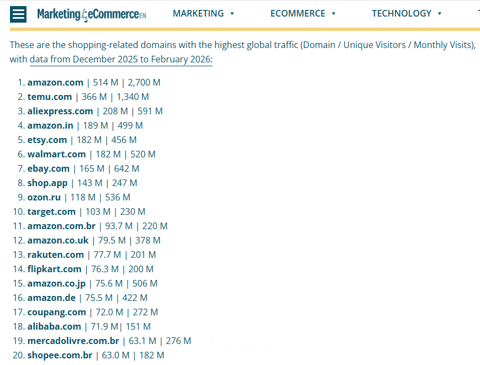
Task: Click the alibaba.com list entry
Action: [x=89, y=327]
